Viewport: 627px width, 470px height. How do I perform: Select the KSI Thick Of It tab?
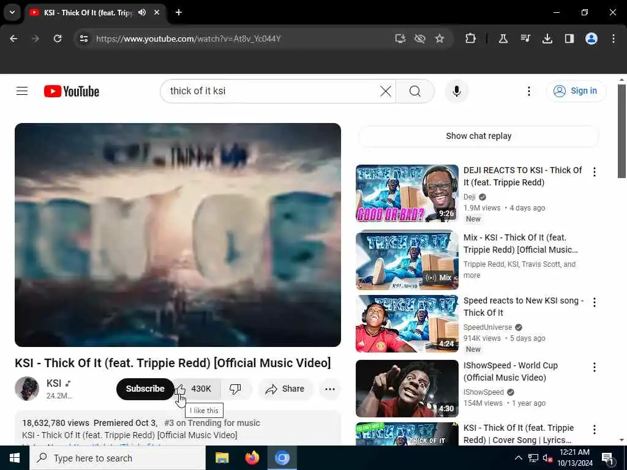pos(88,12)
